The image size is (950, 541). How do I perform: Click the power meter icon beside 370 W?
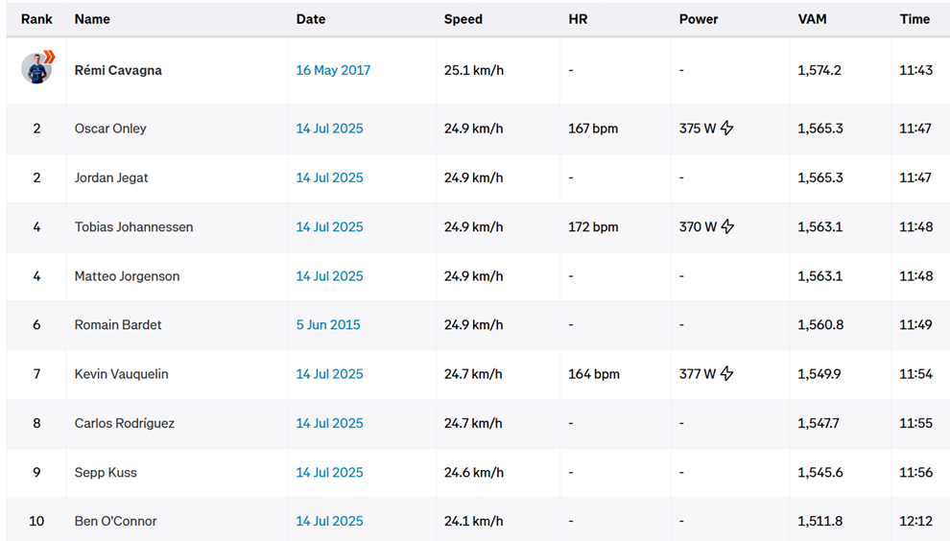[727, 226]
